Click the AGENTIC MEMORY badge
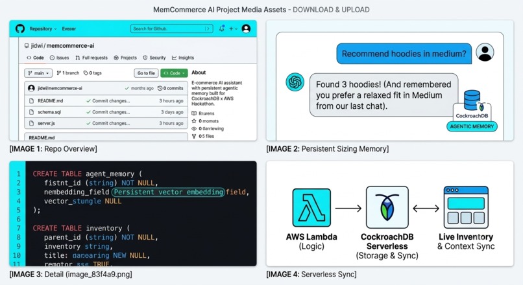 tap(472, 126)
